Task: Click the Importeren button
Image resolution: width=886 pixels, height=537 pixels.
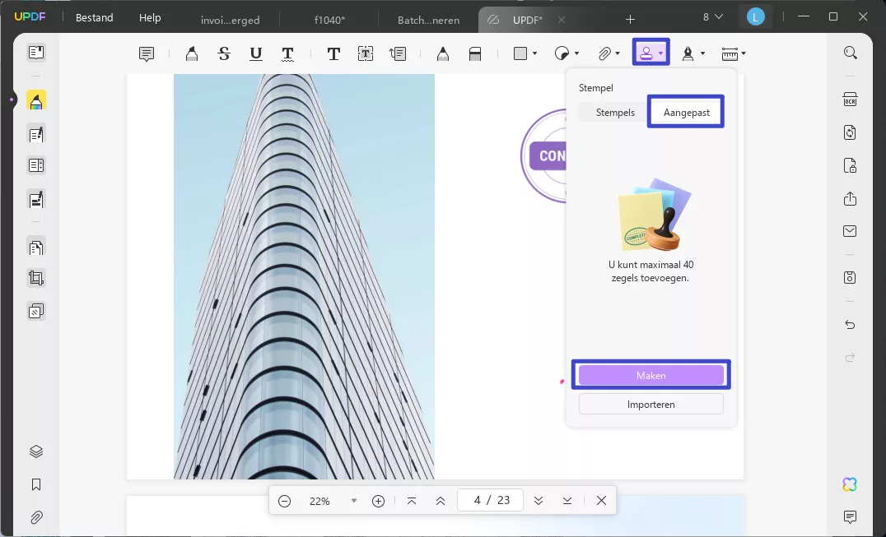Action: 651,404
